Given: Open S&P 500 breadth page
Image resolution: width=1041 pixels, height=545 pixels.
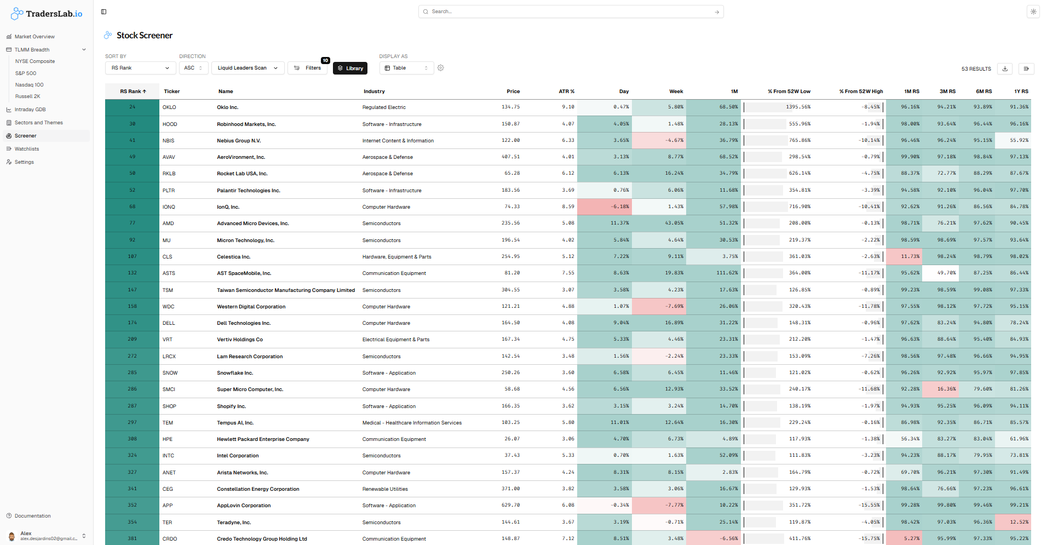Looking at the screenshot, I should tap(26, 73).
